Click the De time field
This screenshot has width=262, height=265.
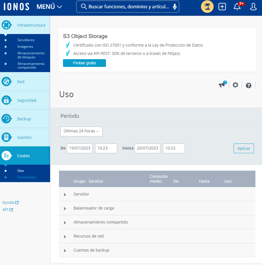(106, 148)
